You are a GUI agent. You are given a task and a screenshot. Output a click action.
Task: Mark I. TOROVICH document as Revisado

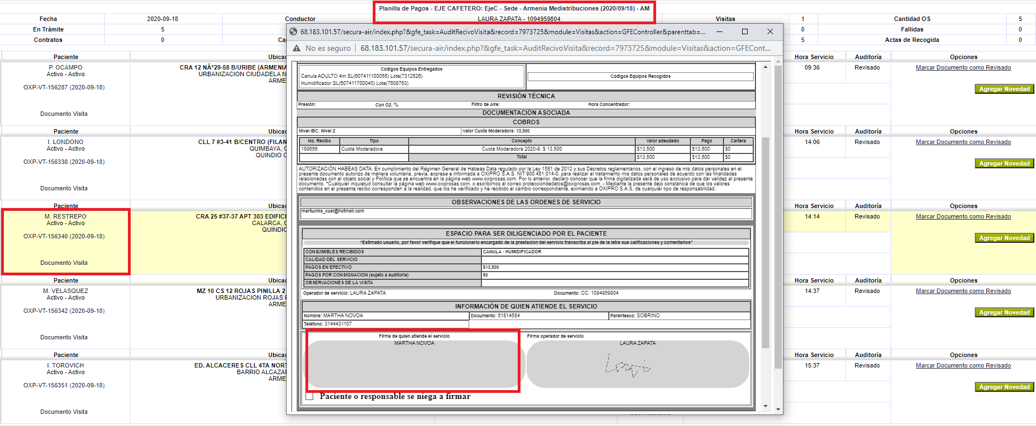(x=963, y=365)
